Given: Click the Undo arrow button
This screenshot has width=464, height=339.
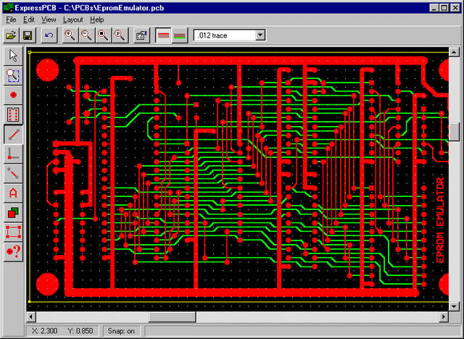Looking at the screenshot, I should [49, 35].
